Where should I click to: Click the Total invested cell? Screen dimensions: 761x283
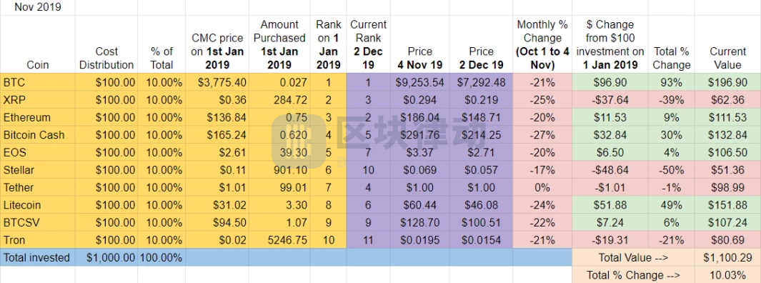coord(38,258)
